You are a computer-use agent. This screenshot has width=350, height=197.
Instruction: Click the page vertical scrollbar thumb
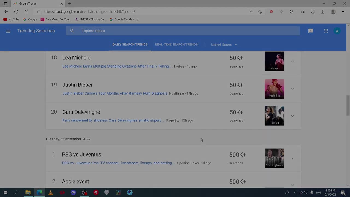tap(348, 105)
